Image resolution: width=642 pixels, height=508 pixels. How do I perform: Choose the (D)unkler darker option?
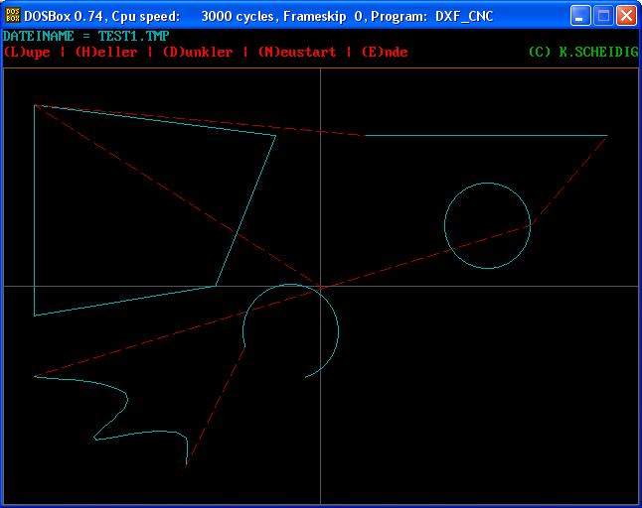point(198,53)
